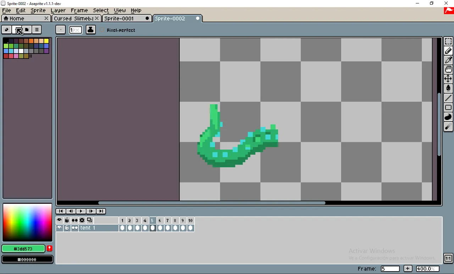Select the tent 1 layer name
The width and height of the screenshot is (454, 274).
(x=98, y=228)
